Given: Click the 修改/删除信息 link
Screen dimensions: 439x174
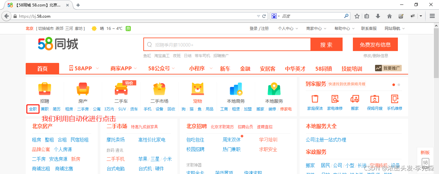Looking at the screenshot, I should [376, 56].
